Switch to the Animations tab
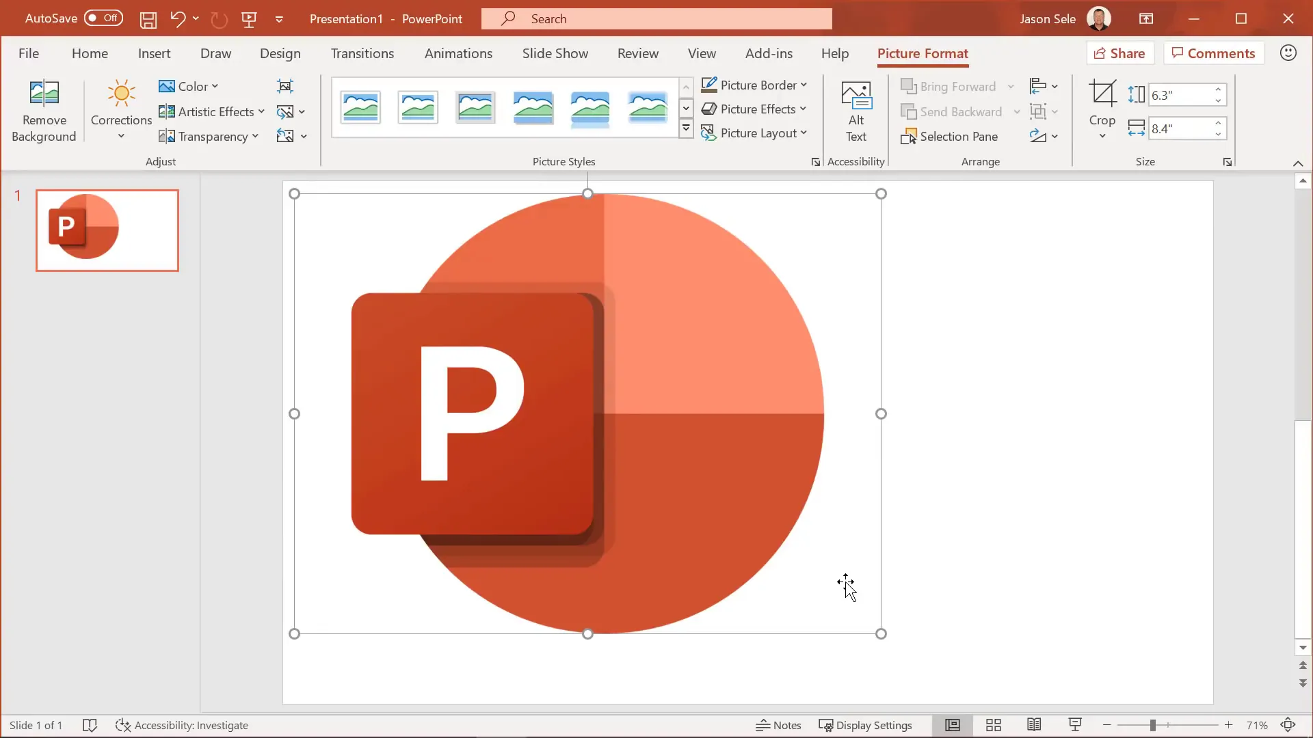 458,53
